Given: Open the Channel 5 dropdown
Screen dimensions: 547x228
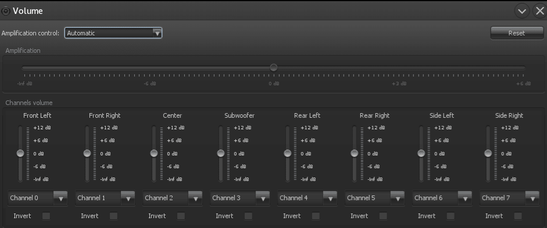Looking at the screenshot, I should (x=374, y=198).
